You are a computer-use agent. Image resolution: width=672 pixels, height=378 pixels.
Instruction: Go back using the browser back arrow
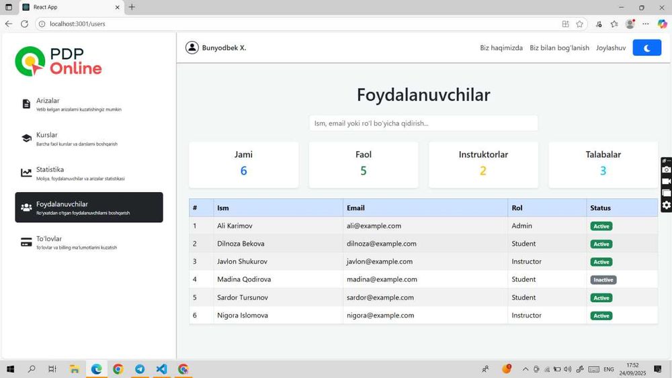tap(9, 24)
